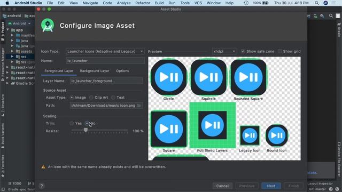
Task: Click the browse folder icon in Path field
Action: 139,106
